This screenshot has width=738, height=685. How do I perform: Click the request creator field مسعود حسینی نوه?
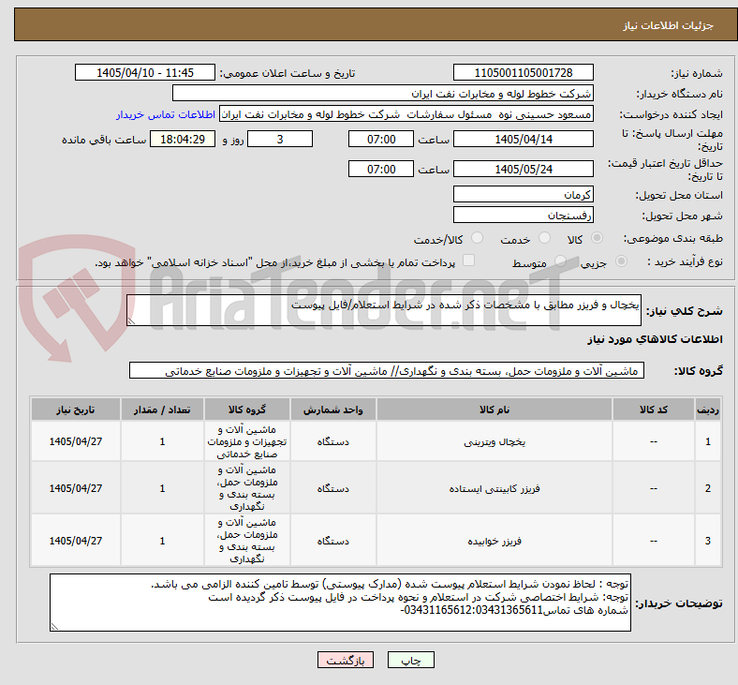point(406,114)
